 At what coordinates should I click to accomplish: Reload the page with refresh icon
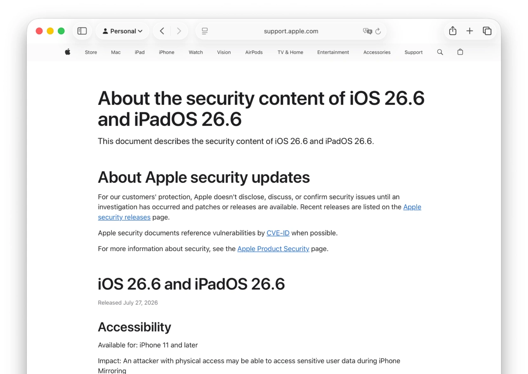(x=378, y=31)
